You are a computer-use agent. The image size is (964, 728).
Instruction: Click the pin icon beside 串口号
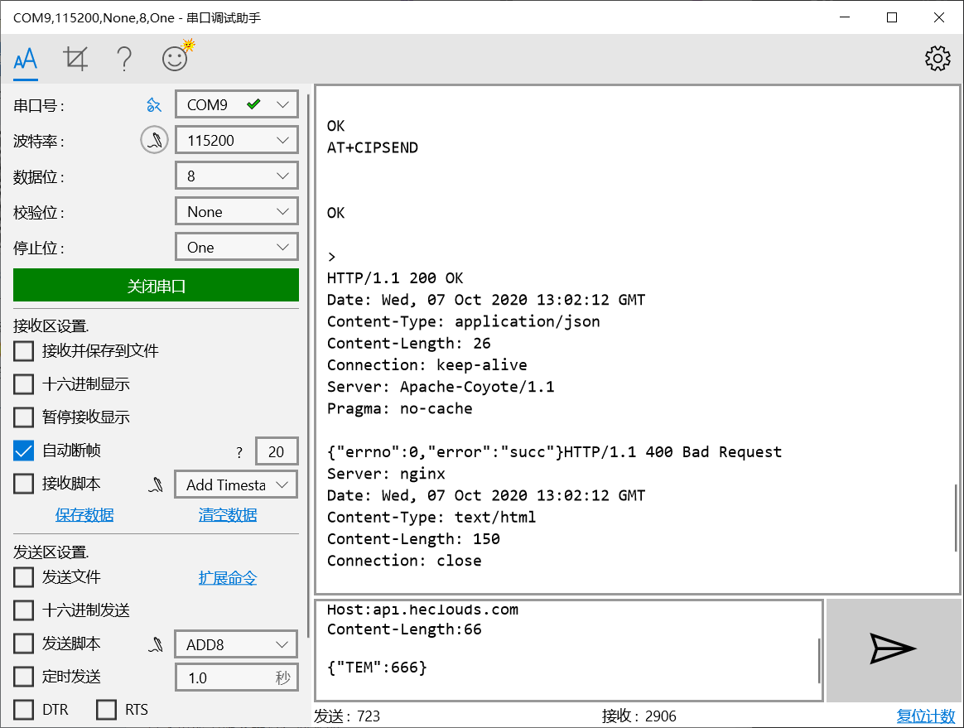pos(154,104)
